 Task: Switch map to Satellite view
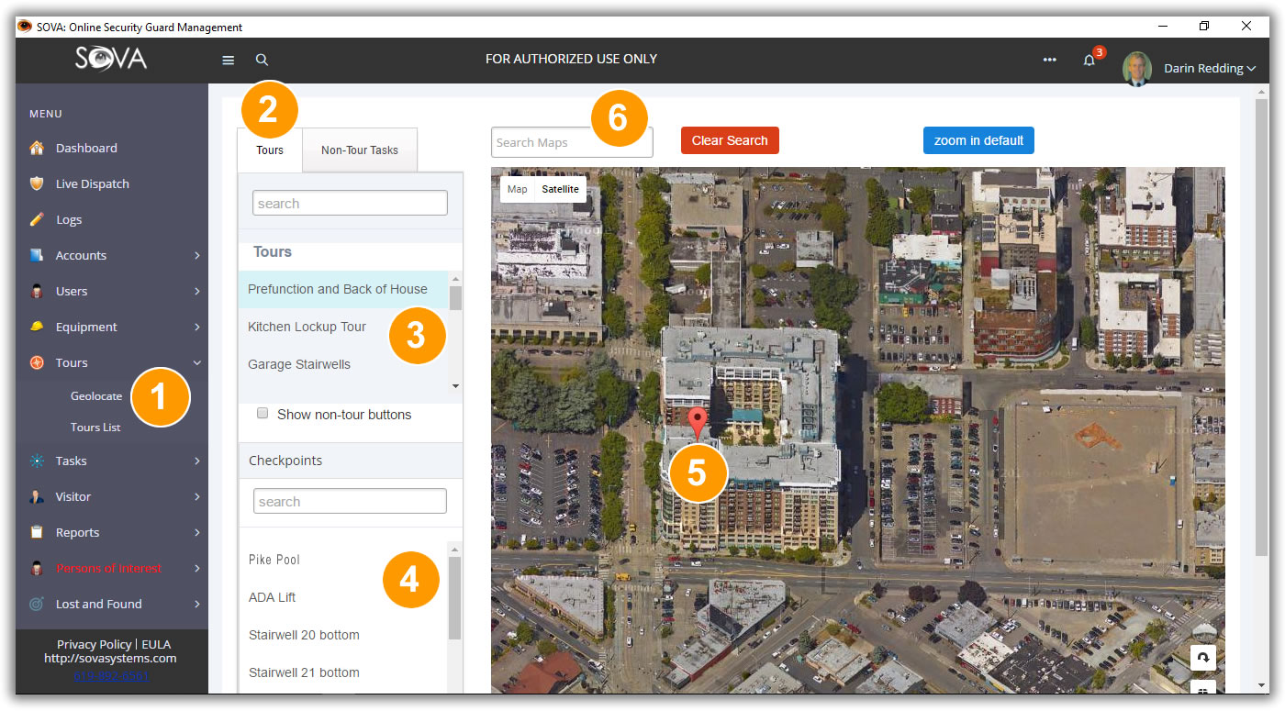pos(560,189)
